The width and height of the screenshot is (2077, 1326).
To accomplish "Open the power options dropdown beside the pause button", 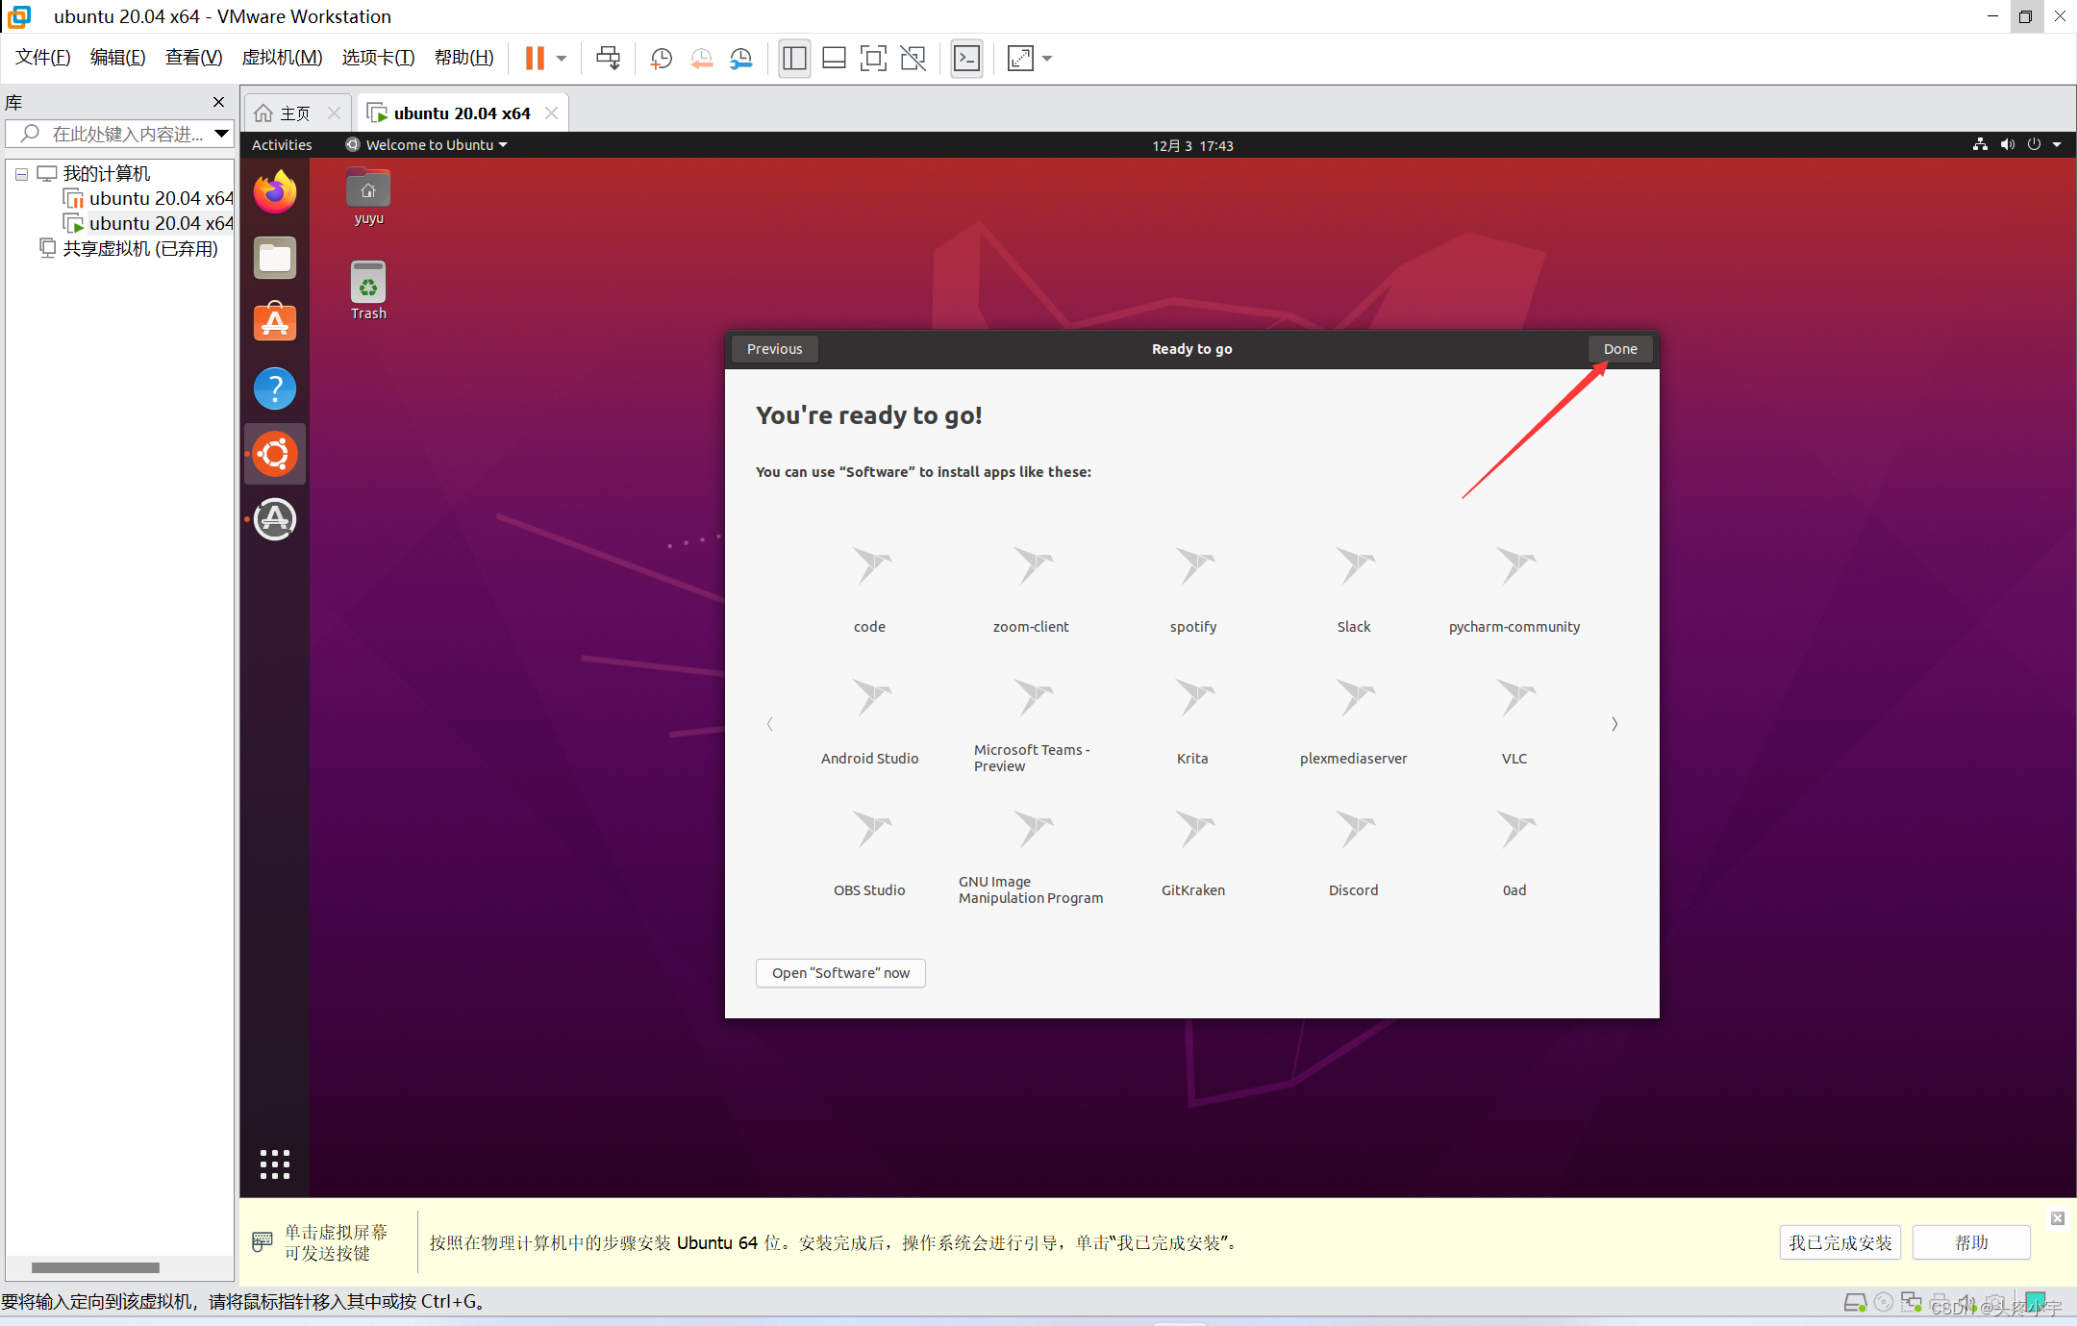I will pos(562,59).
